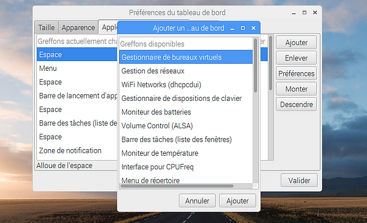The height and width of the screenshot is (223, 367).
Task: Select Barre des tâches (liste des fenêtres) in dialog
Action: [x=186, y=139]
